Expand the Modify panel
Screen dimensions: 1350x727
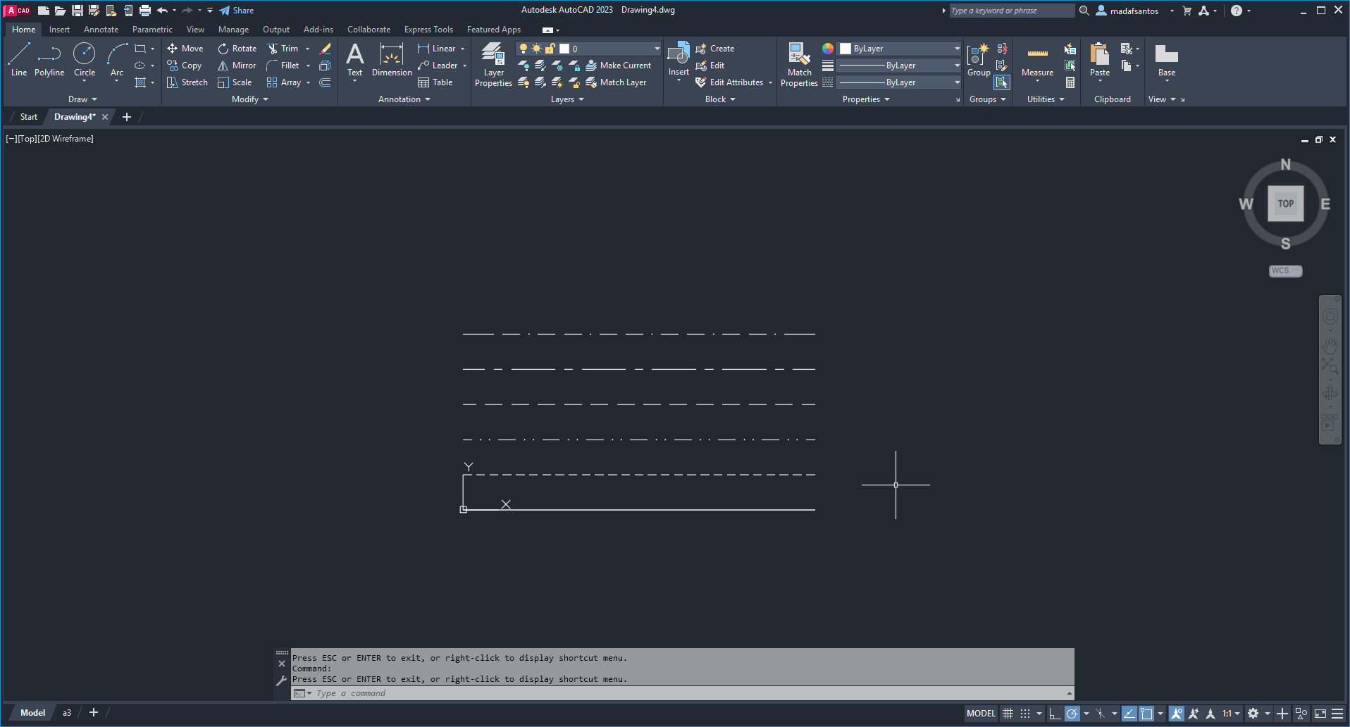click(x=250, y=99)
